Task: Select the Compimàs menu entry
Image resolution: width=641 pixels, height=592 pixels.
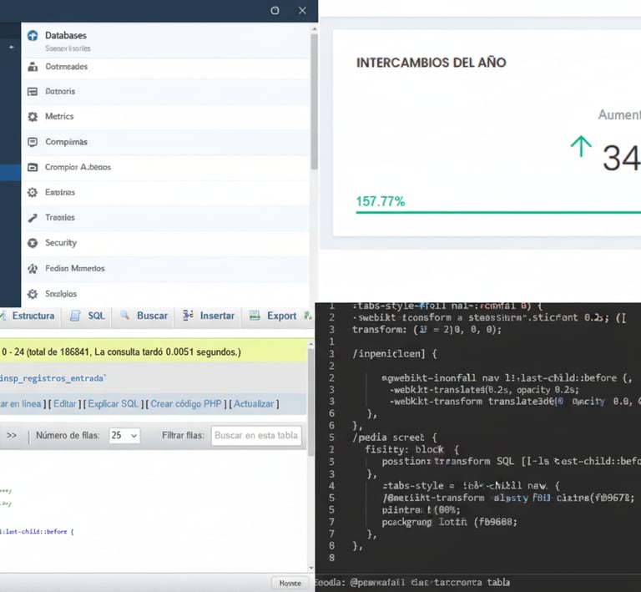Action: (165, 142)
